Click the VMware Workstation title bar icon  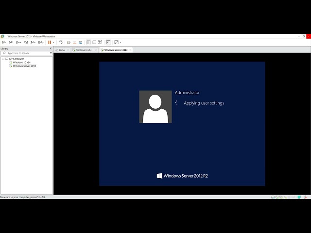tap(2, 36)
